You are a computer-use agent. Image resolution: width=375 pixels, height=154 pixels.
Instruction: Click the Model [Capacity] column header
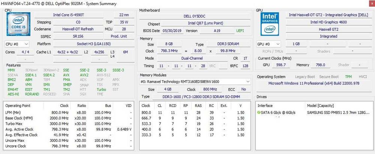(x=320, y=106)
